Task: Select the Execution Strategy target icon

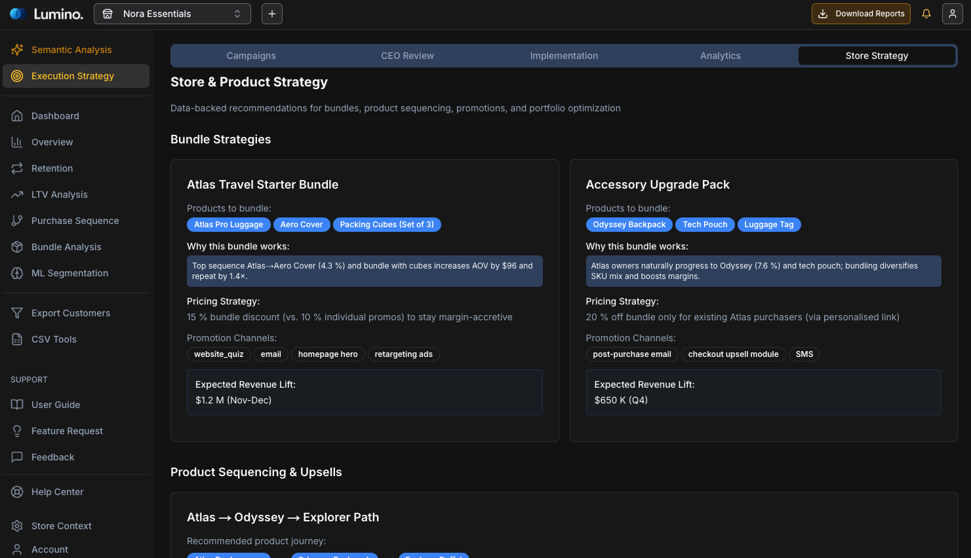Action: coord(18,76)
